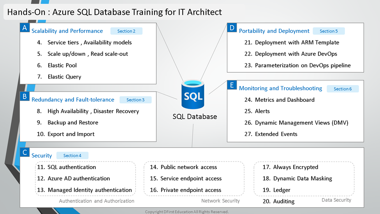Click the letter B box icon
This screenshot has width=380, height=214.
click(25, 96)
